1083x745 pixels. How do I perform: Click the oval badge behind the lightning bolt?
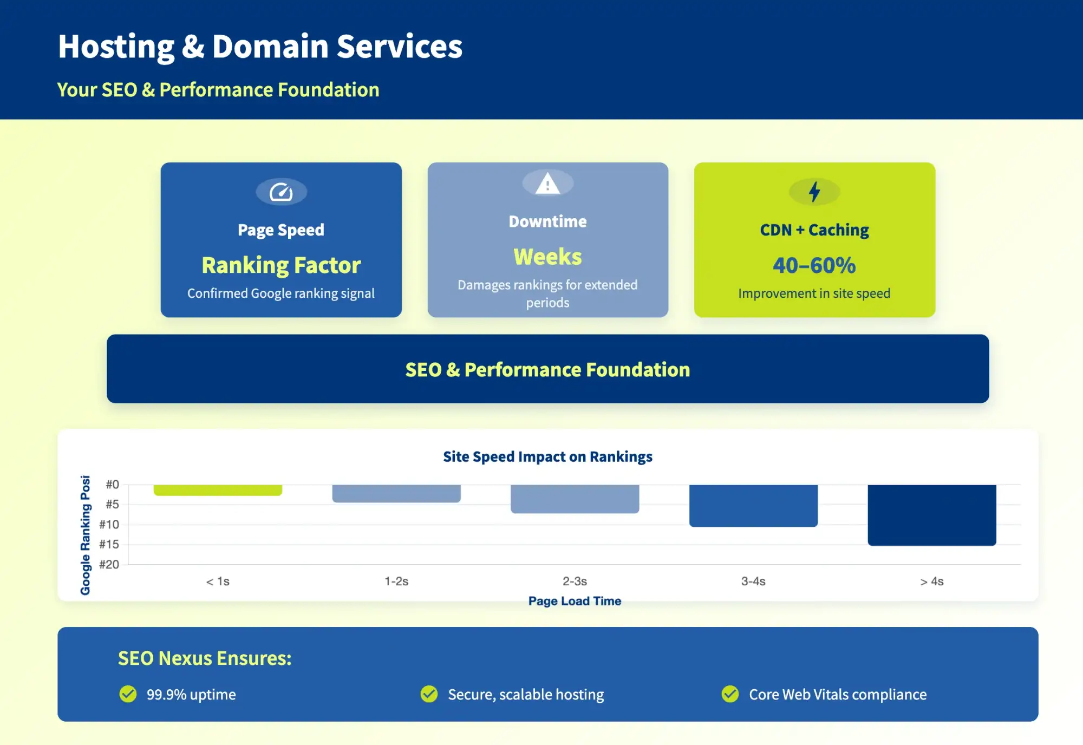[814, 192]
